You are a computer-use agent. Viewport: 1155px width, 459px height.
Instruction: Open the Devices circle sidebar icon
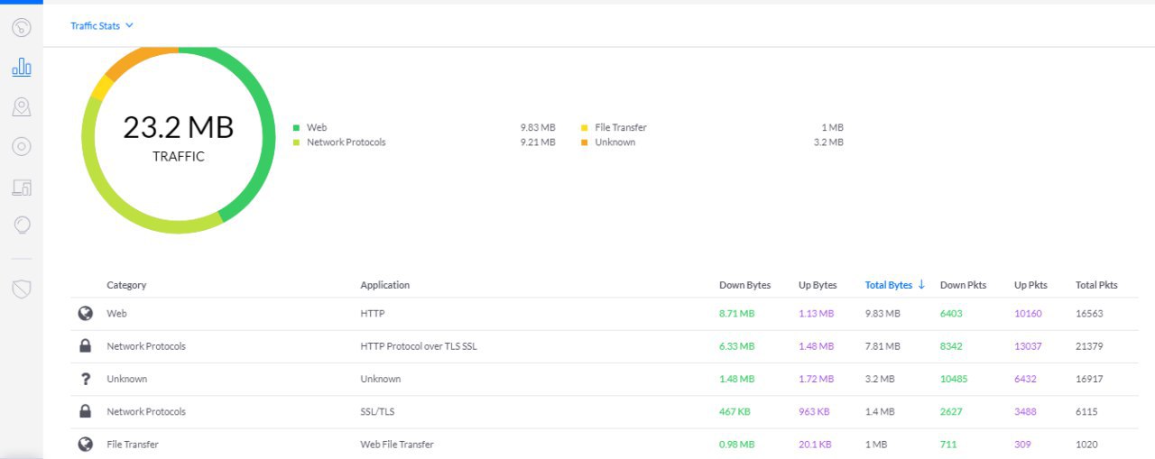pos(22,147)
